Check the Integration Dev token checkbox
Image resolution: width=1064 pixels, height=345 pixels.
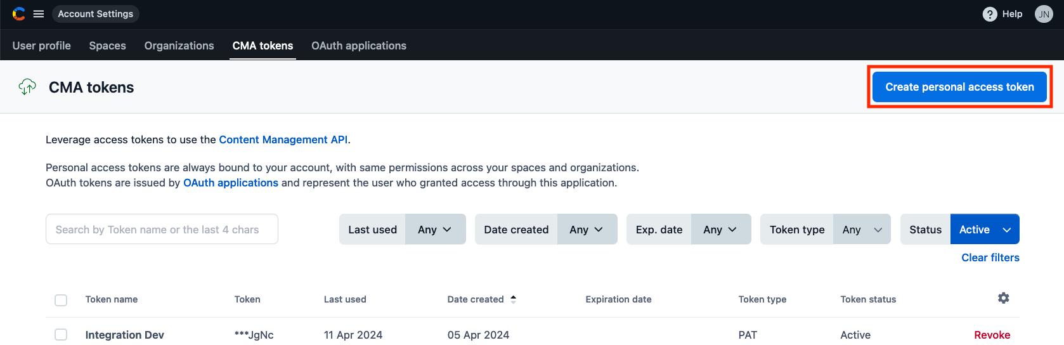pos(61,334)
